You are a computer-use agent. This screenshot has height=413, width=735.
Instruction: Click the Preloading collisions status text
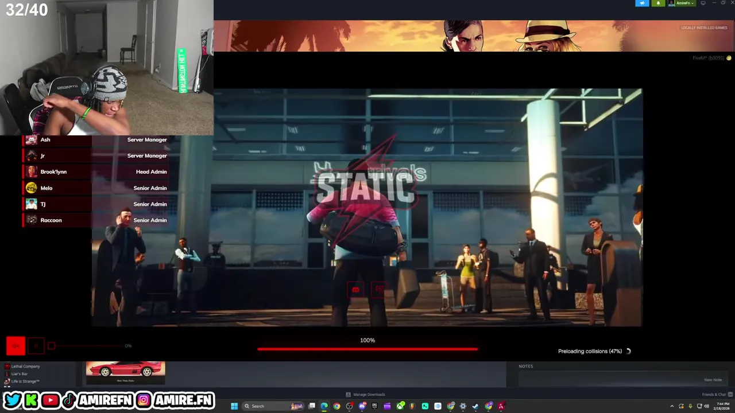pyautogui.click(x=590, y=351)
